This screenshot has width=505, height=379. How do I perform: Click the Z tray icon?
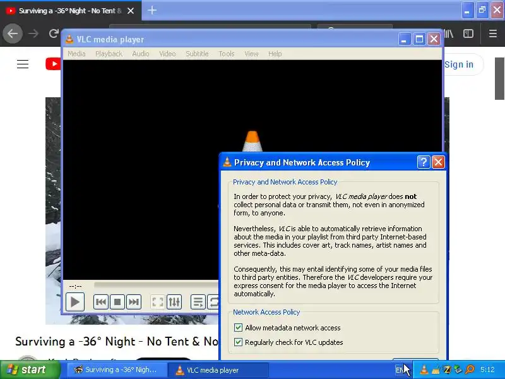pyautogui.click(x=447, y=370)
